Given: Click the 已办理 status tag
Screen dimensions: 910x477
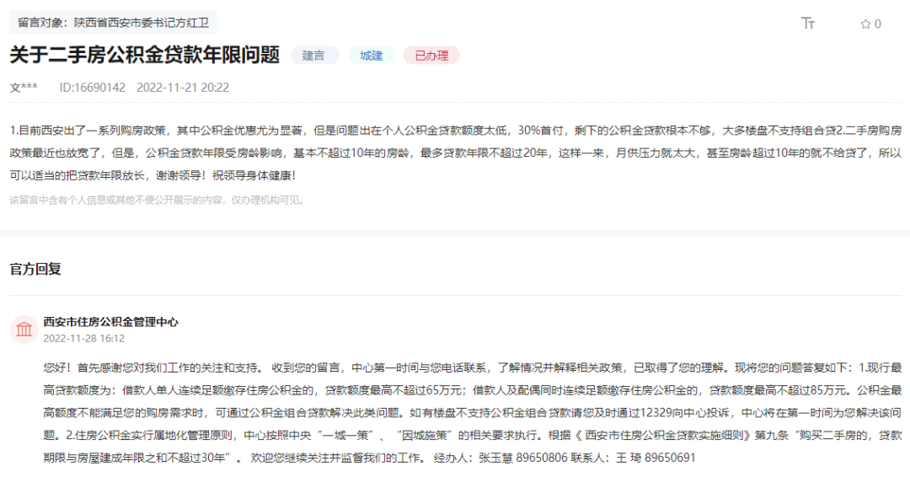Looking at the screenshot, I should 431,56.
